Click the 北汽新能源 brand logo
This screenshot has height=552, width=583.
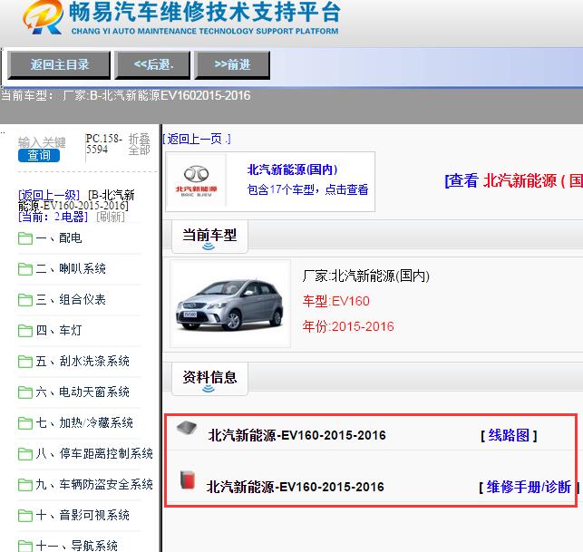pos(196,181)
